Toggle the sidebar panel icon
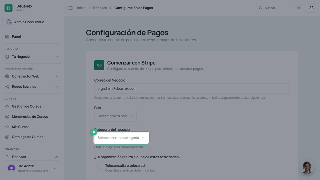The image size is (320, 180). [x=70, y=8]
